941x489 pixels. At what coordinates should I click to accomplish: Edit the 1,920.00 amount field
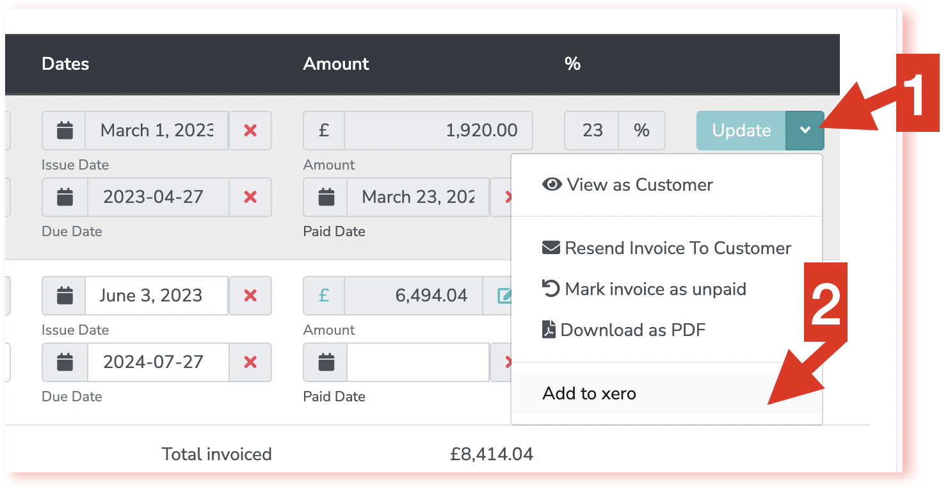438,131
